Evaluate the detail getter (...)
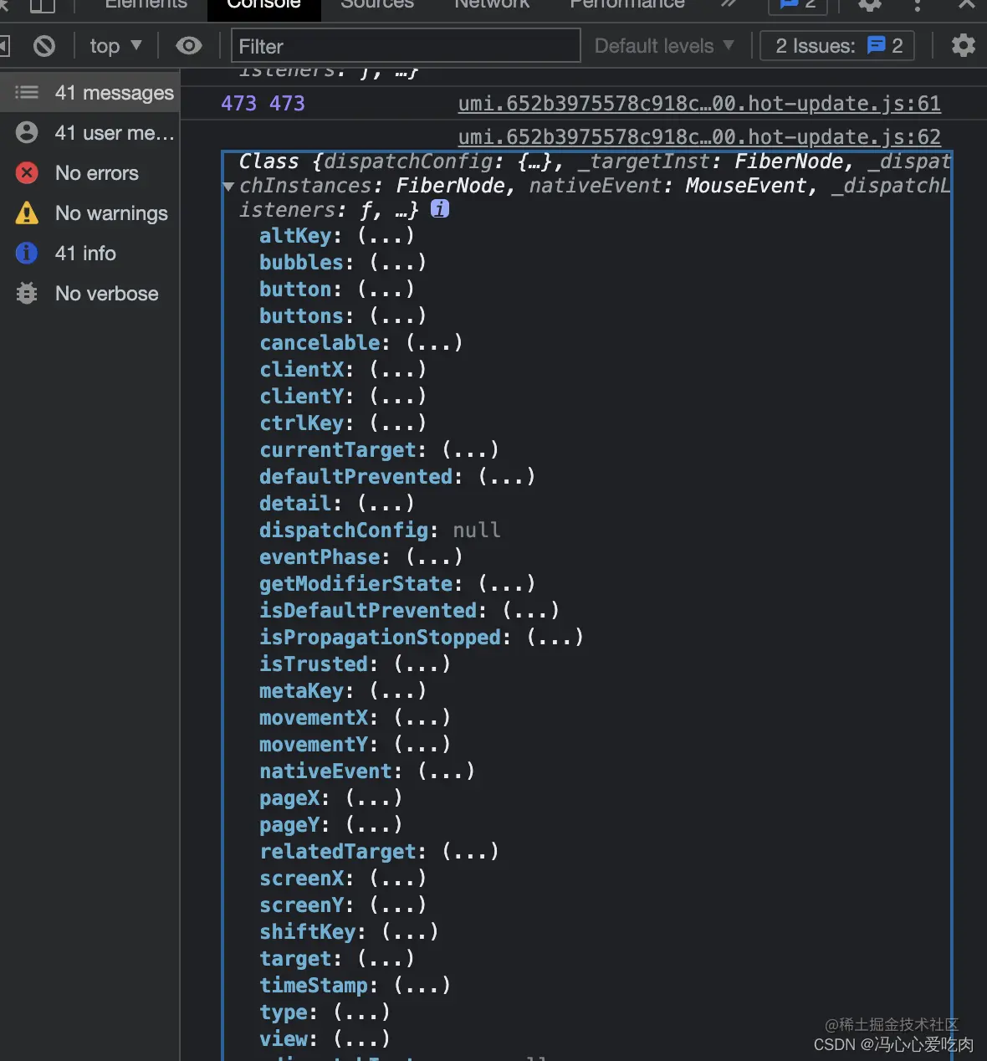Viewport: 987px width, 1061px height. (x=386, y=504)
